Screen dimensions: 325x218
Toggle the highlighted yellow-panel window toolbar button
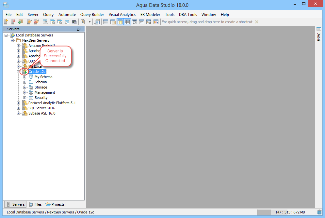[120, 22]
